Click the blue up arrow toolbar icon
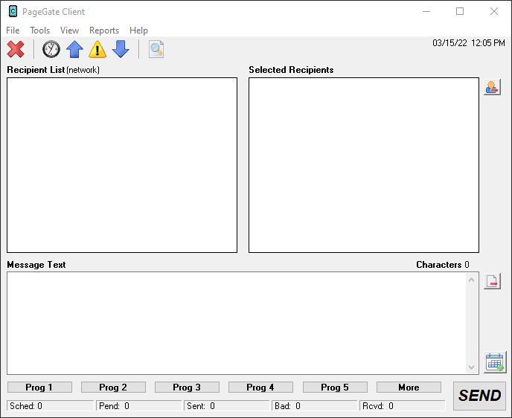Image resolution: width=512 pixels, height=418 pixels. pyautogui.click(x=74, y=49)
